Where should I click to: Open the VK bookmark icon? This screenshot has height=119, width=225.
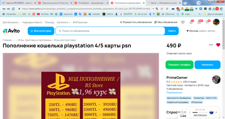(x=76, y=14)
